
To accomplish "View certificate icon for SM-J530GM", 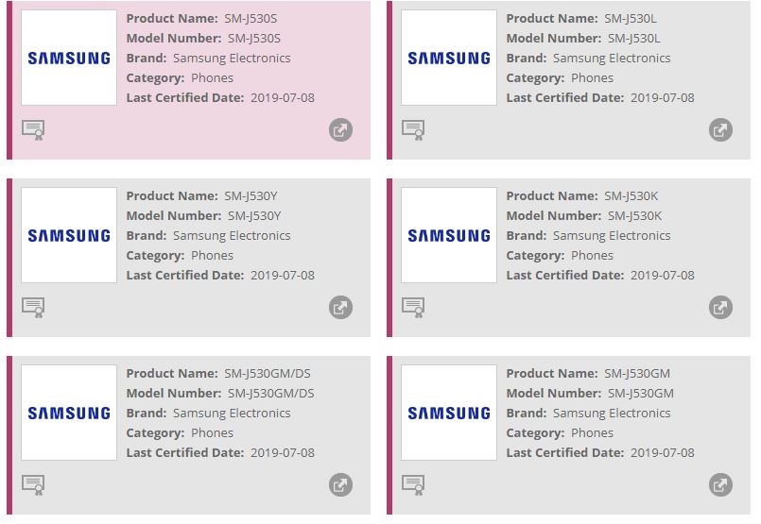I will [x=413, y=485].
